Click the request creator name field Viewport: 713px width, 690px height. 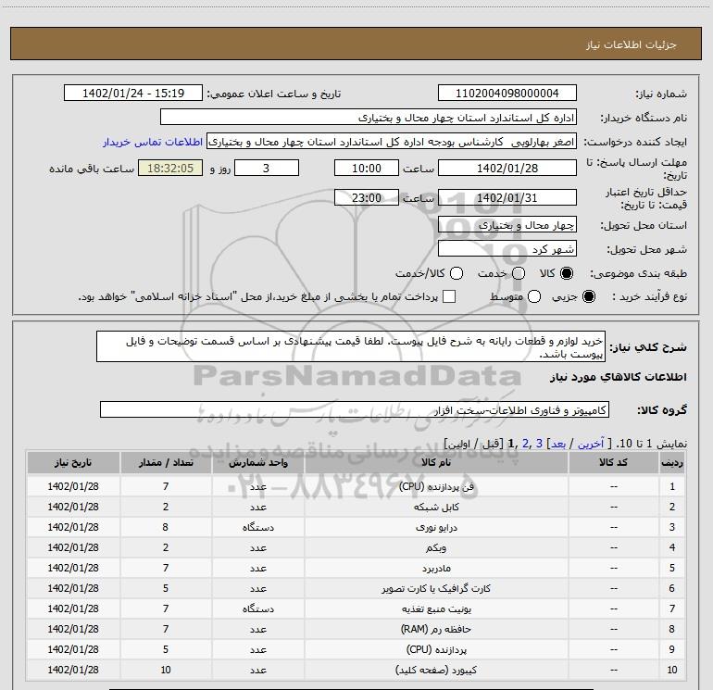[x=392, y=142]
